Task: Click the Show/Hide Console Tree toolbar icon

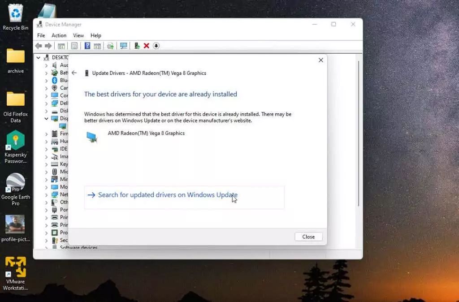Action: [x=61, y=46]
